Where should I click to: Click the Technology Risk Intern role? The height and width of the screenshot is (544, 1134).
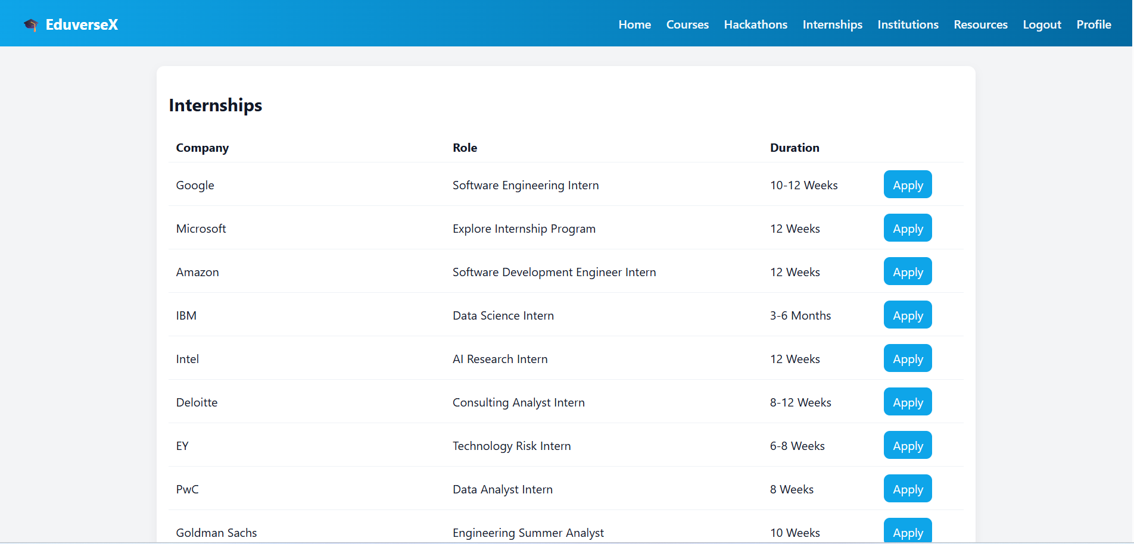pos(512,446)
